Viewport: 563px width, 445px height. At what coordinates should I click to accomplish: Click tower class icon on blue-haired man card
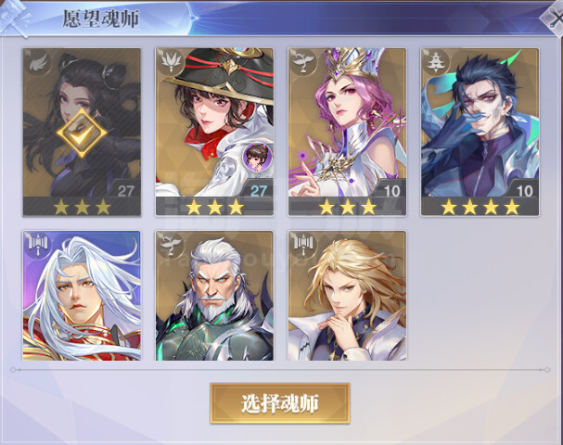[x=436, y=62]
